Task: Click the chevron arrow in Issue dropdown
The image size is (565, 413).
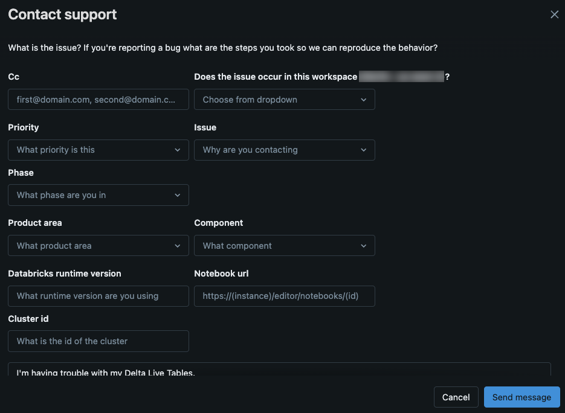Action: coord(364,150)
